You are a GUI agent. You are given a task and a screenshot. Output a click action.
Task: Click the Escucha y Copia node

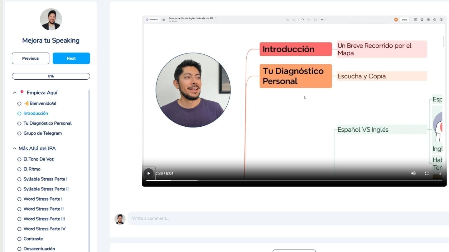382,76
